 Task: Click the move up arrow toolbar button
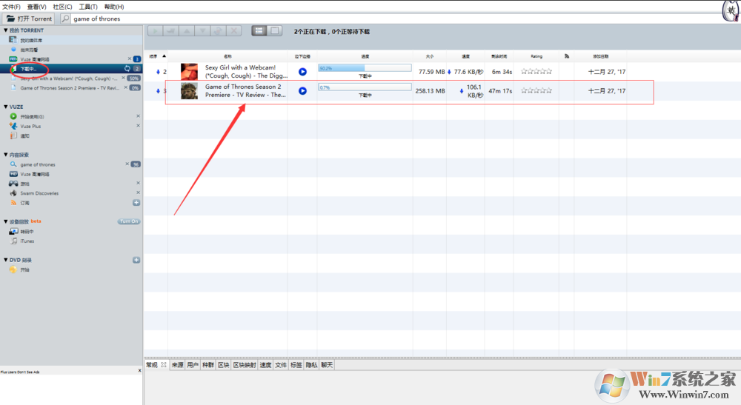tap(187, 31)
